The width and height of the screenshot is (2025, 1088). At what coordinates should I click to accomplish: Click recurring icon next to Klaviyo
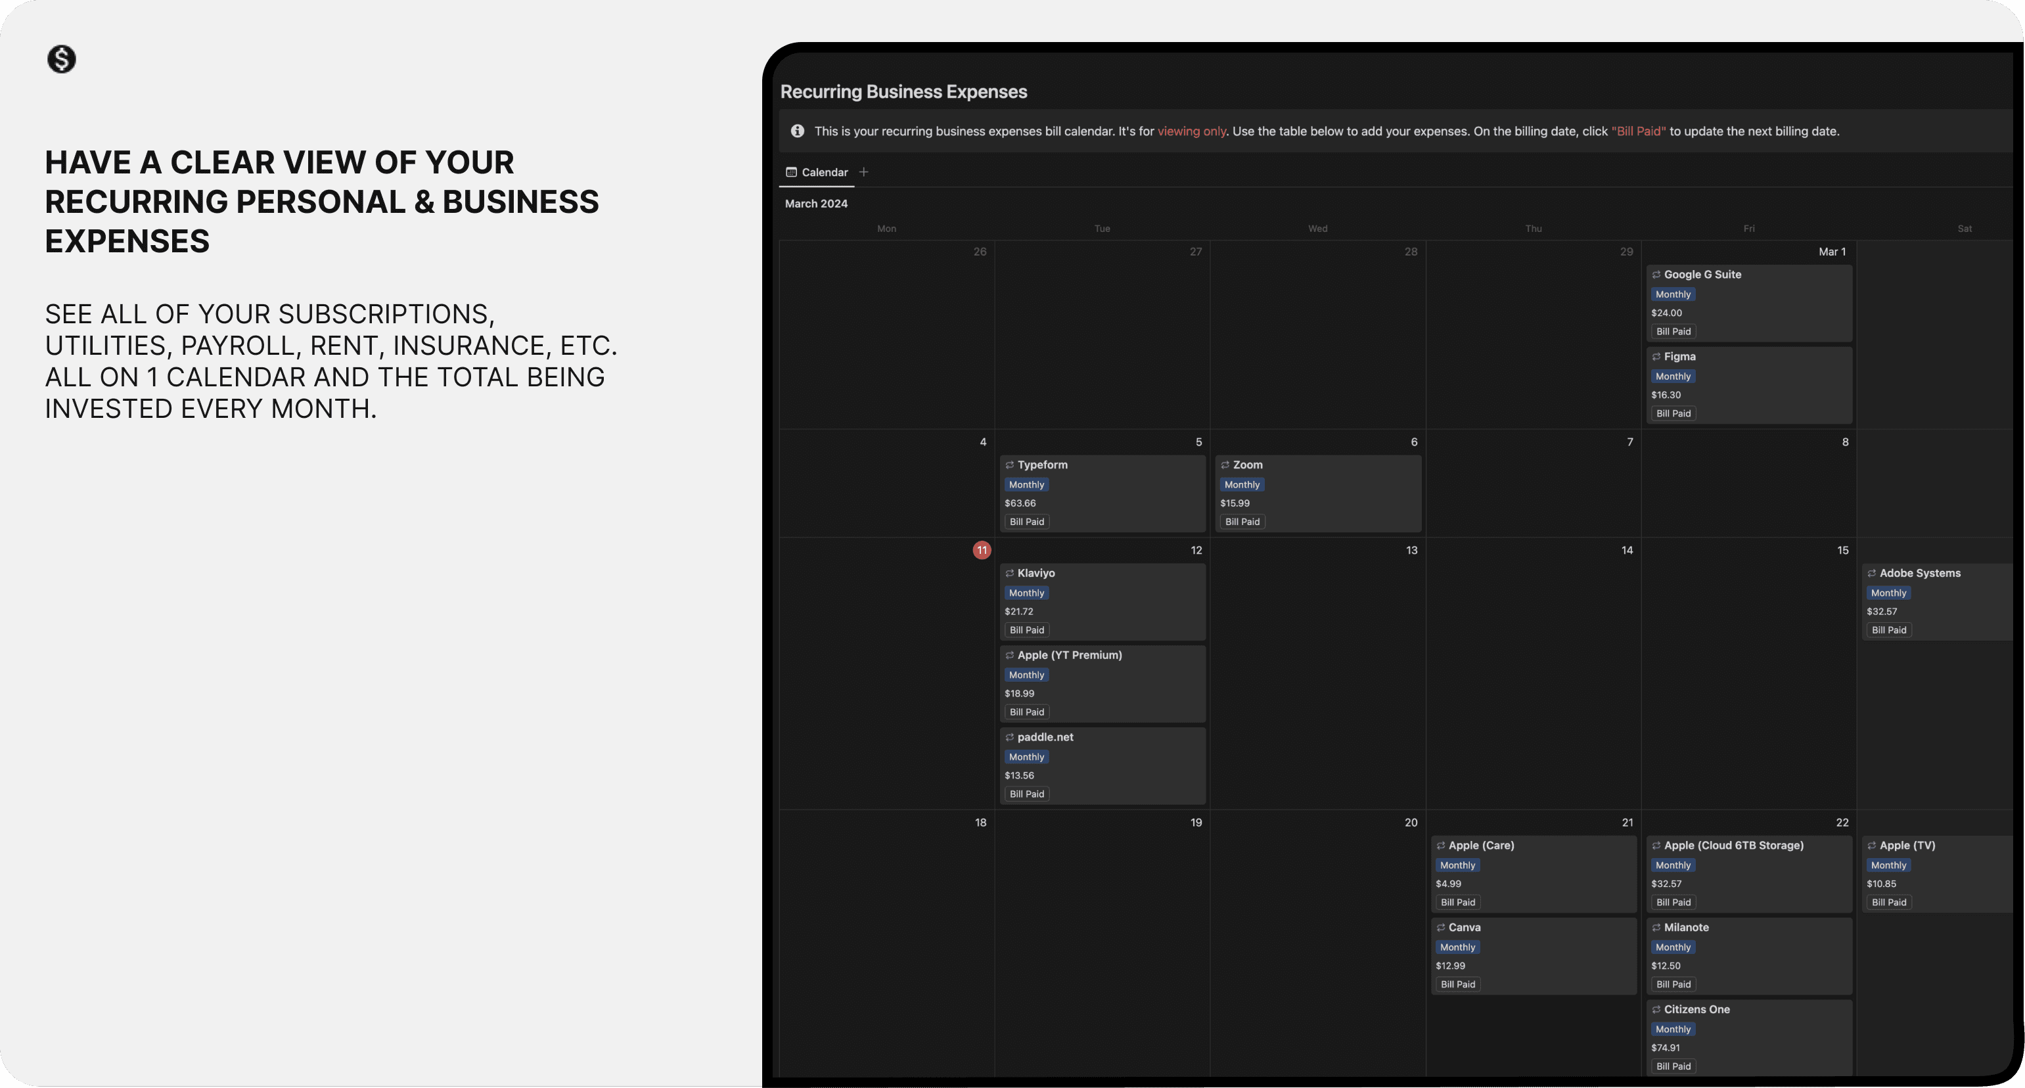1009,573
